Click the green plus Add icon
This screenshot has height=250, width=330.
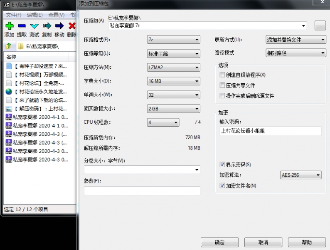point(9,26)
